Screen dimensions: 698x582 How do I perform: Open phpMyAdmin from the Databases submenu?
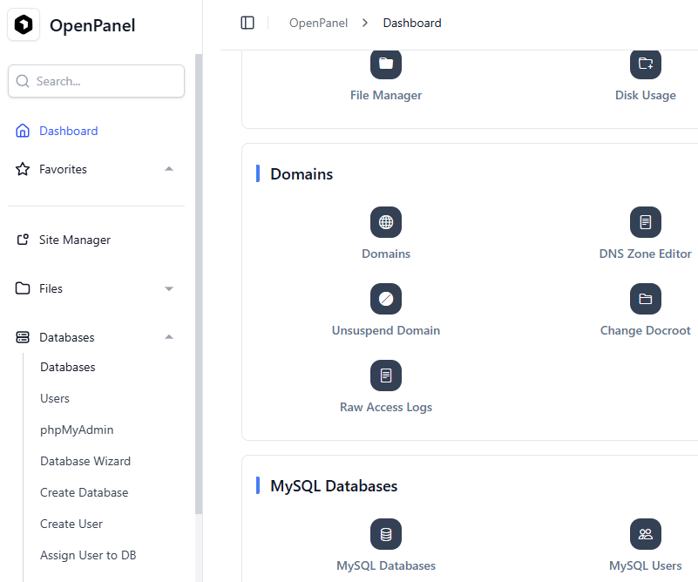click(x=77, y=430)
